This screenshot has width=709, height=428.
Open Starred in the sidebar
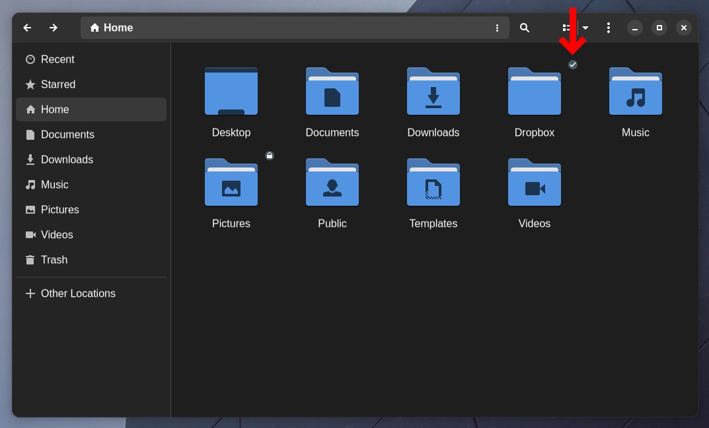click(x=91, y=84)
